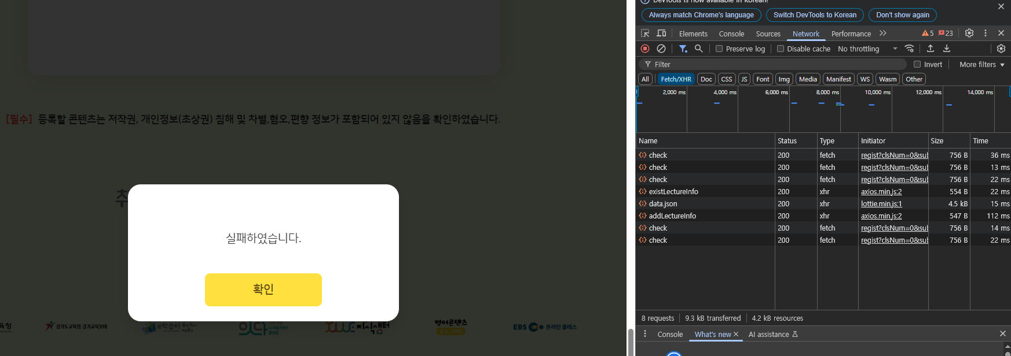This screenshot has height=356, width=1011.
Task: Open network panel settings gear
Action: pyautogui.click(x=1001, y=49)
